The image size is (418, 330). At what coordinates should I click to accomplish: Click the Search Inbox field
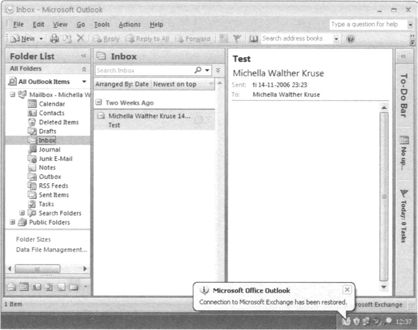(x=144, y=70)
